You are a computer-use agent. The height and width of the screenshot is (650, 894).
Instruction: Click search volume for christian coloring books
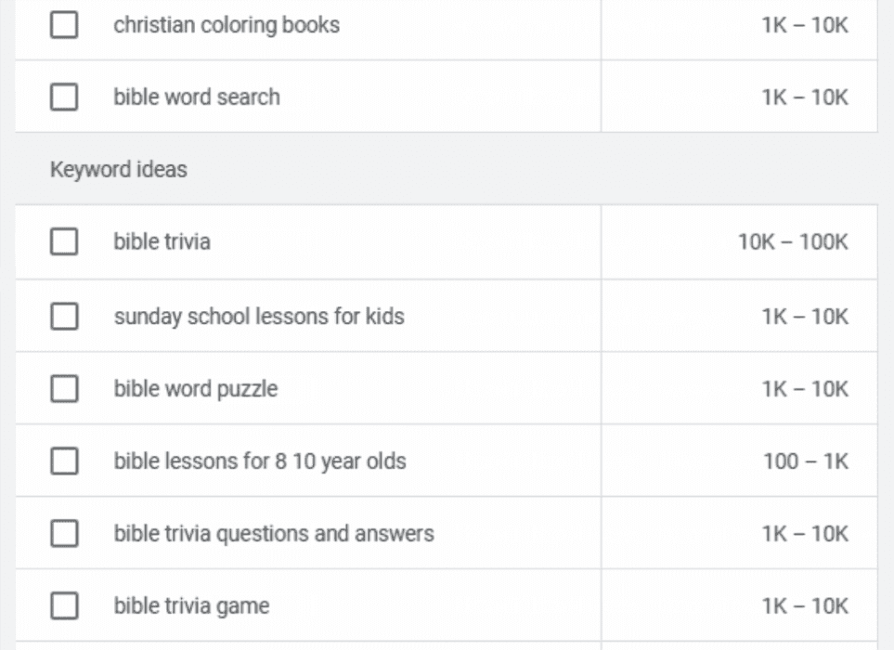point(805,25)
